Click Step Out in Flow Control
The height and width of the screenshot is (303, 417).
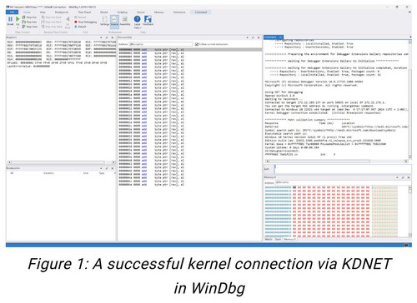point(29,17)
